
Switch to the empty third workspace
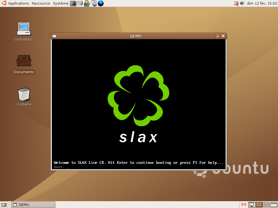[x=267, y=205]
